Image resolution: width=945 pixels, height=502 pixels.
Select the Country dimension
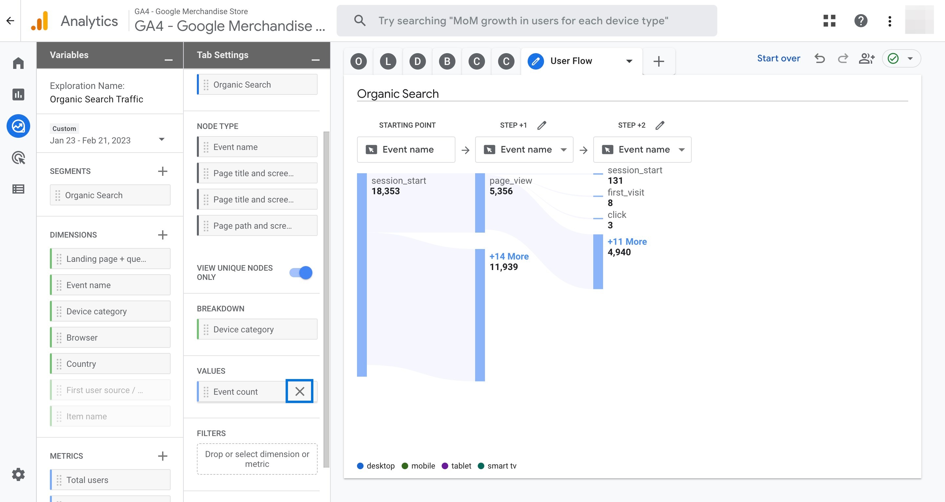pos(110,364)
